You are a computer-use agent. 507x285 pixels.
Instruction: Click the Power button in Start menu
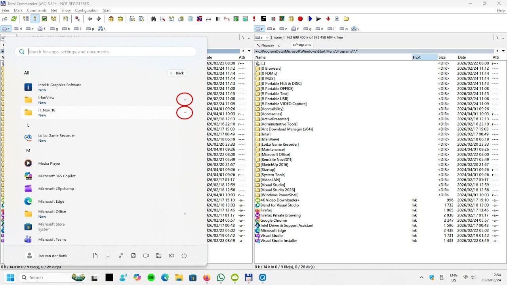coord(184,256)
